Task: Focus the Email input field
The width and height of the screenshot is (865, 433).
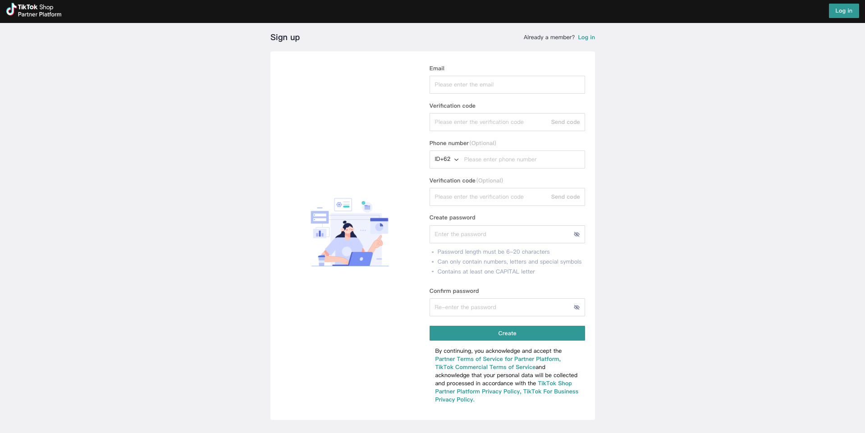Action: coord(507,85)
